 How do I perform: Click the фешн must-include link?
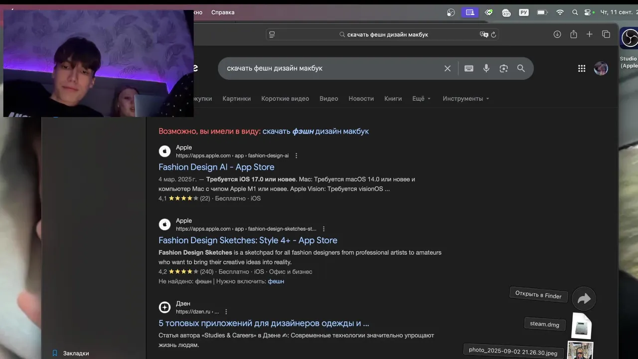[x=276, y=281]
